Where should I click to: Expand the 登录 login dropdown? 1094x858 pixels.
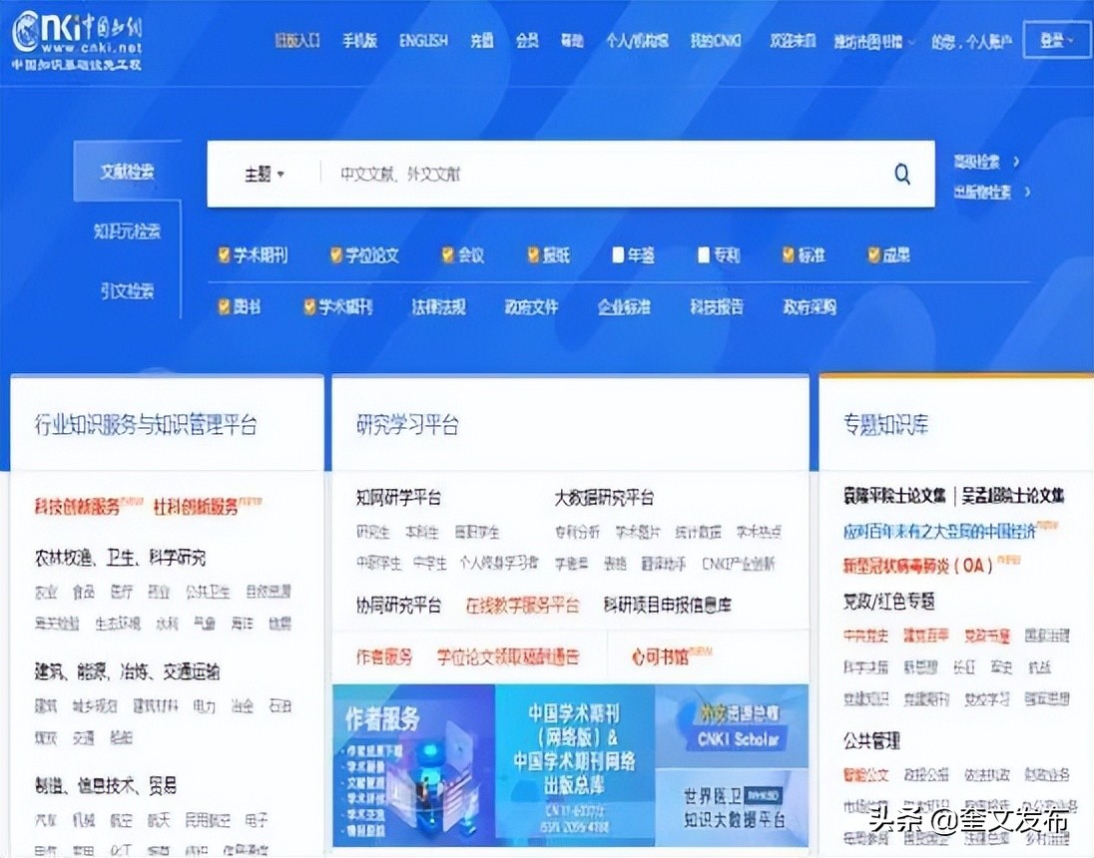click(1056, 42)
